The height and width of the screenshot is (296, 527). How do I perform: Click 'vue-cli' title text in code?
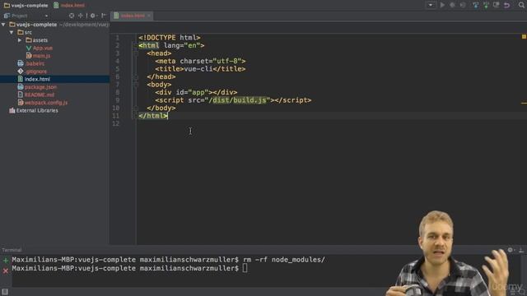pos(198,69)
